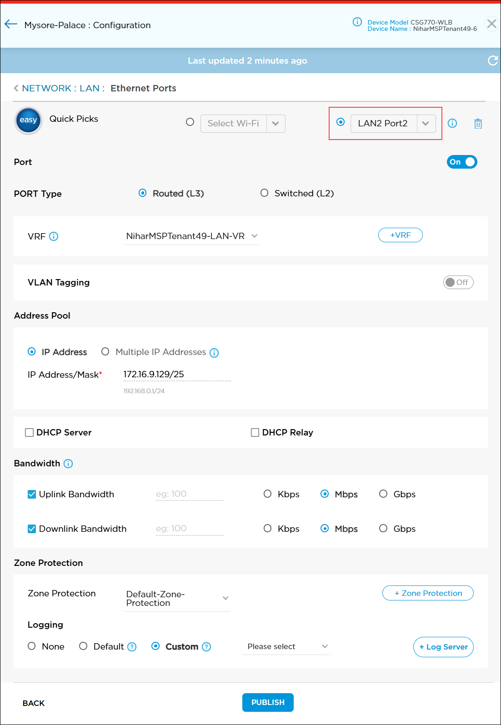Go to NETWORK breadcrumb link

click(x=46, y=88)
